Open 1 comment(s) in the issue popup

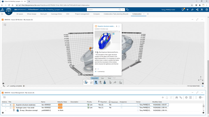(x=101, y=72)
